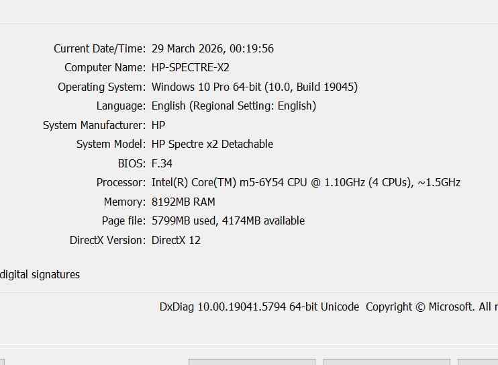Click the DirectX 12 version value
The width and height of the screenshot is (498, 365).
[176, 240]
